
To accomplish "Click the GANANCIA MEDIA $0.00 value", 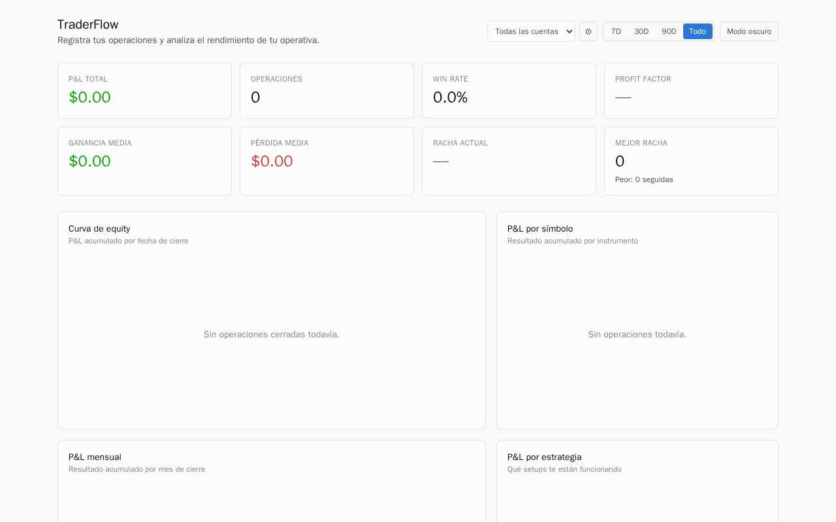I will (x=89, y=161).
